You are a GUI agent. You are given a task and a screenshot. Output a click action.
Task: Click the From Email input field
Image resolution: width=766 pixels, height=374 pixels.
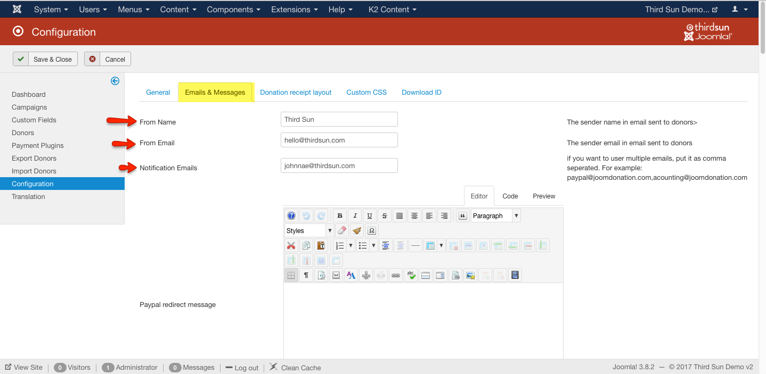339,140
